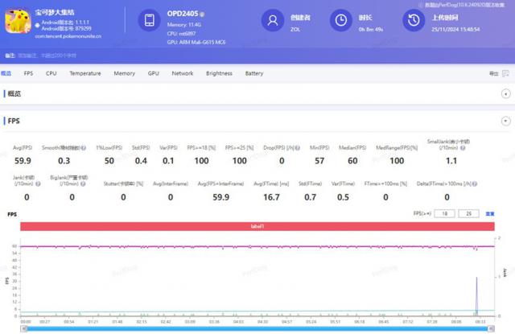Select the Memory tab
Screen dimensions: 515x334
(x=124, y=73)
